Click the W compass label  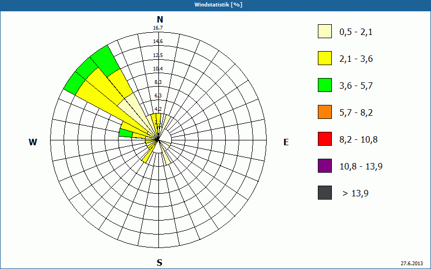coord(33,142)
